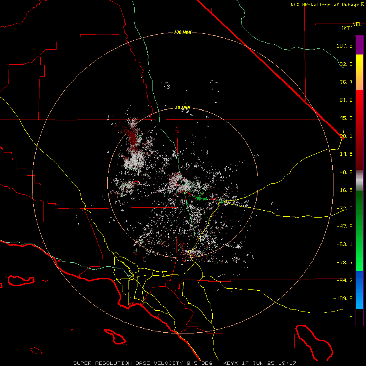Click the 14.5 velocity scale value
Screen dimensions: 366x366
[346, 154]
